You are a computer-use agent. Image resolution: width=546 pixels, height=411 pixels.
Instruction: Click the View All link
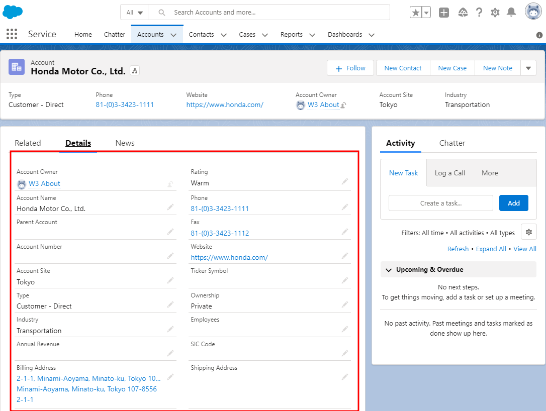tap(525, 249)
